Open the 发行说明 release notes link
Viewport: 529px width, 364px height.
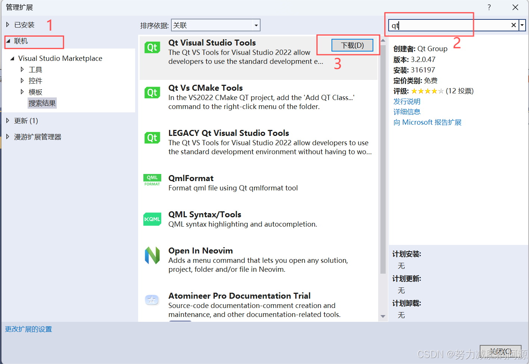(407, 101)
